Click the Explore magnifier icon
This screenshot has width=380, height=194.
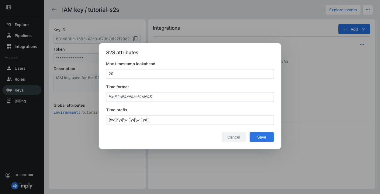point(9,25)
